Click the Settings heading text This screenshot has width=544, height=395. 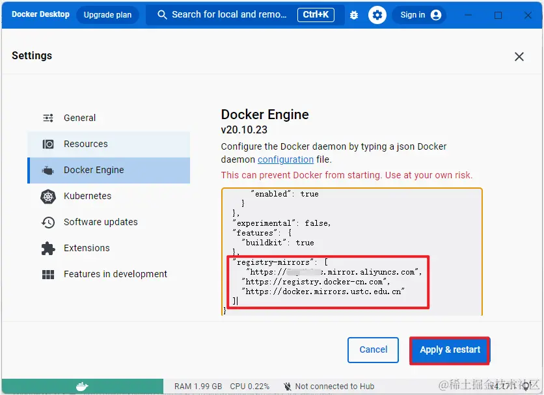pos(32,55)
